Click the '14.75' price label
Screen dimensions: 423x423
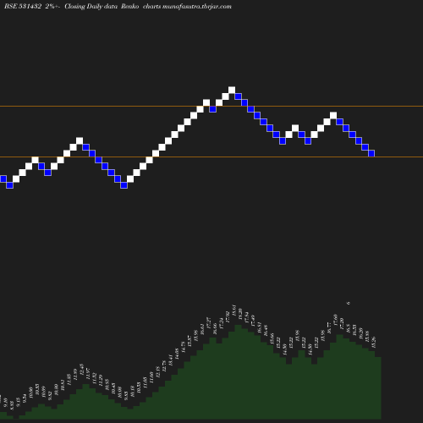point(183,347)
